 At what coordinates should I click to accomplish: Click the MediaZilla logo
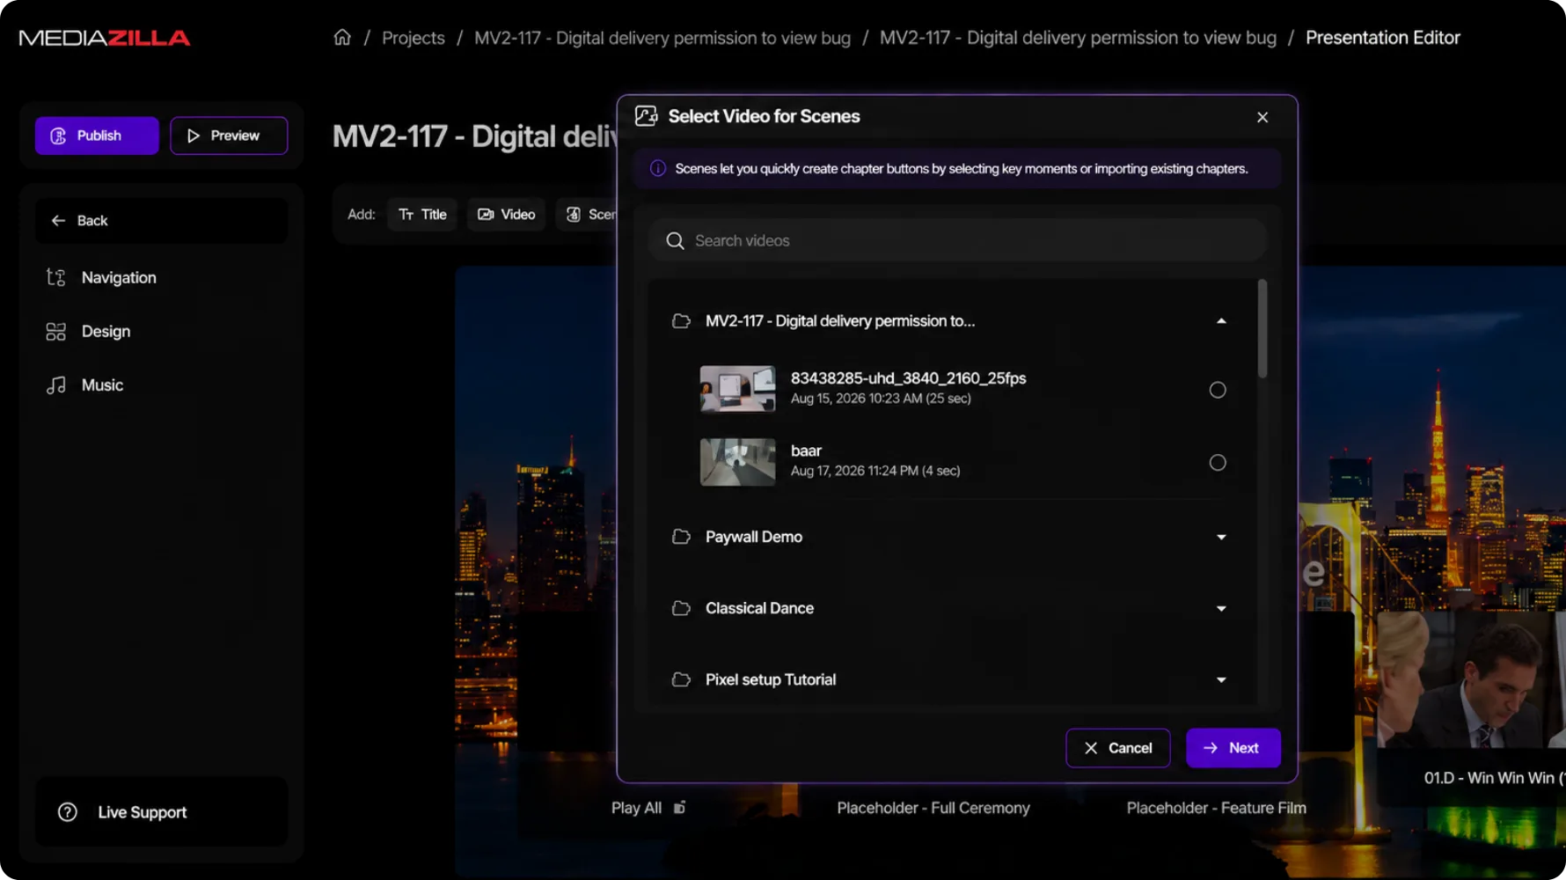105,38
